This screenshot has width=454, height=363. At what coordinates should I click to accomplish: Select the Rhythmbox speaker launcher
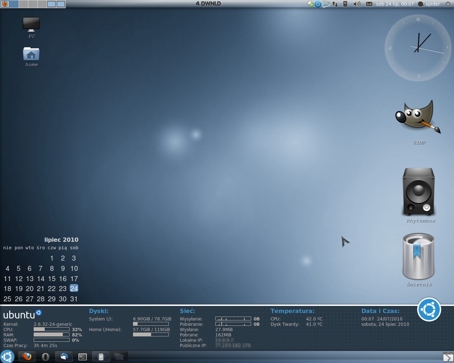[419, 195]
